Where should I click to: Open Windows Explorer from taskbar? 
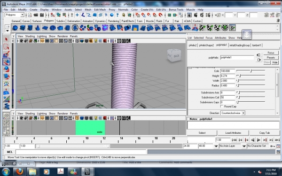(x=32, y=171)
